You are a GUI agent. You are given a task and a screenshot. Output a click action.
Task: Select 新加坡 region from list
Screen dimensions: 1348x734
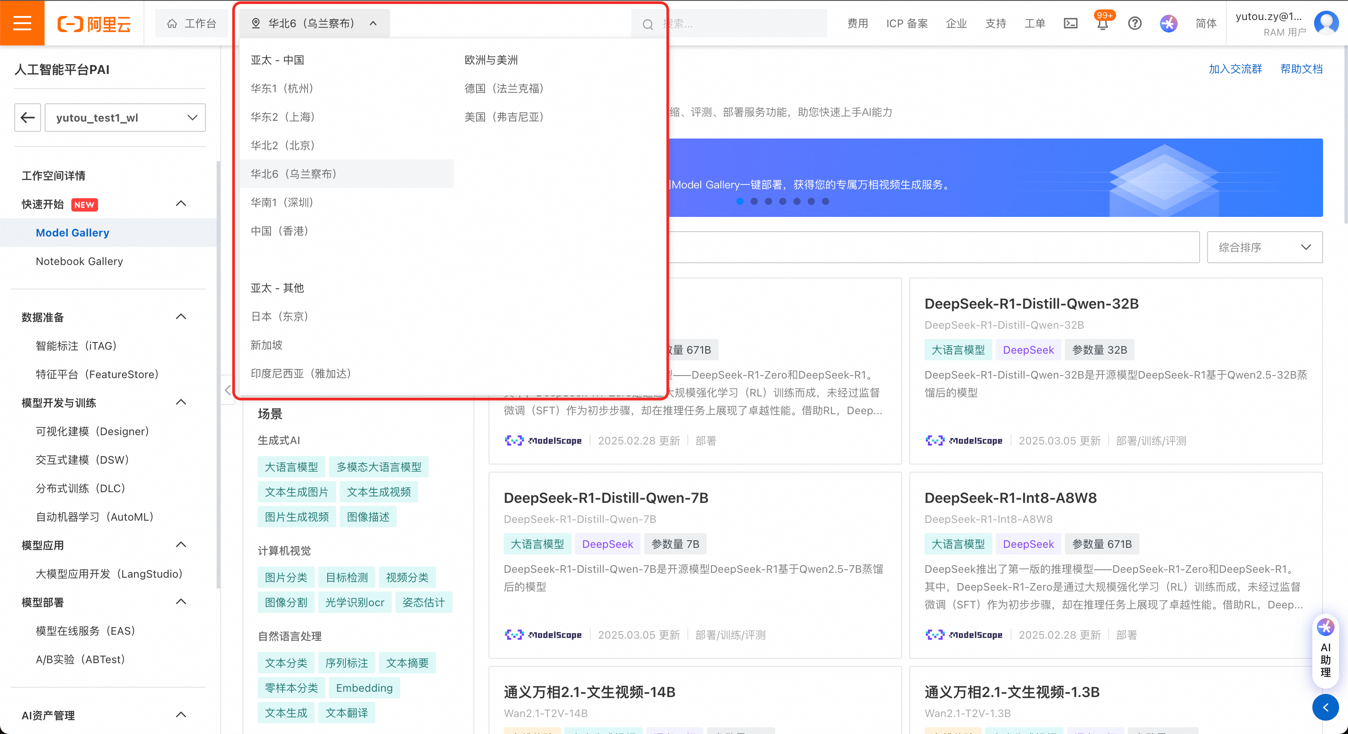[267, 345]
